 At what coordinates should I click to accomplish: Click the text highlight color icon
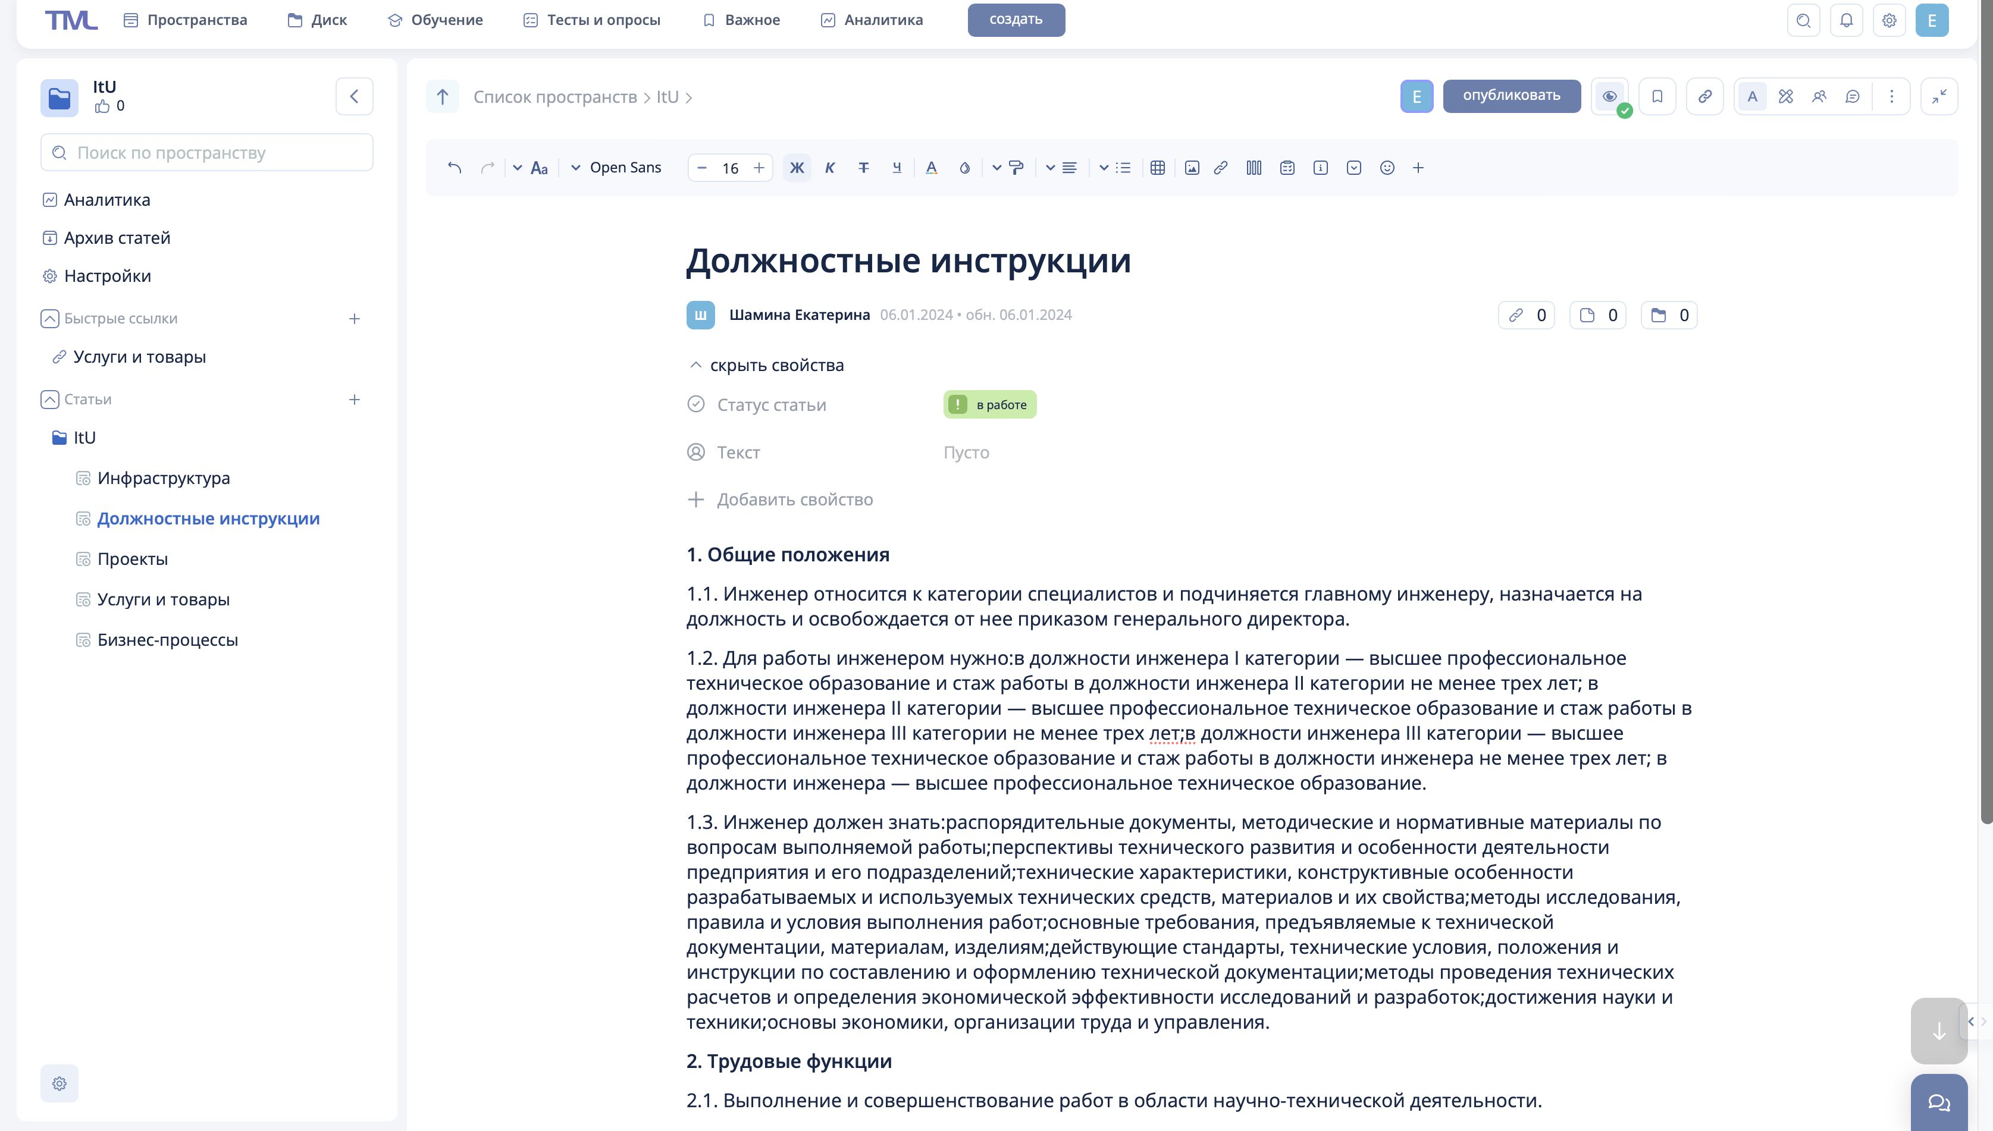click(x=965, y=167)
